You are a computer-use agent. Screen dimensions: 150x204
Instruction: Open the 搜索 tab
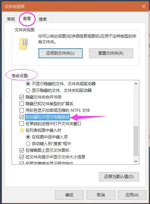pyautogui.click(x=43, y=19)
